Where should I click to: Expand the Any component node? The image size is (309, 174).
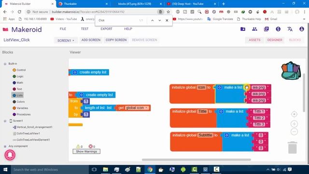click(x=5, y=146)
